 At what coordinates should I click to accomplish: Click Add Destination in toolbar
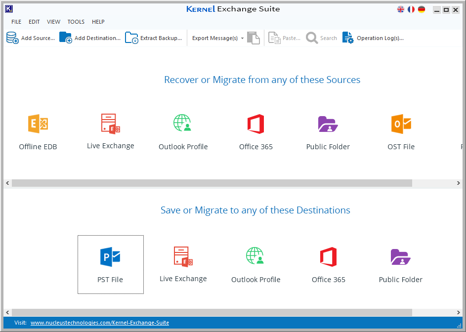point(90,38)
